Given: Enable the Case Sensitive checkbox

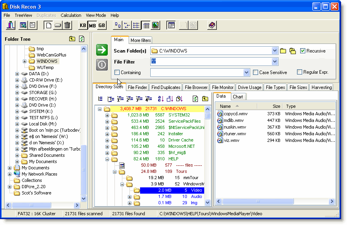Looking at the screenshot, I should pyautogui.click(x=256, y=73).
